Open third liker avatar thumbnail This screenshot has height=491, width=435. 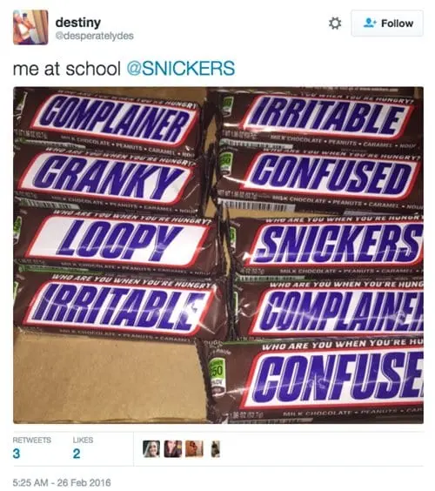194,448
